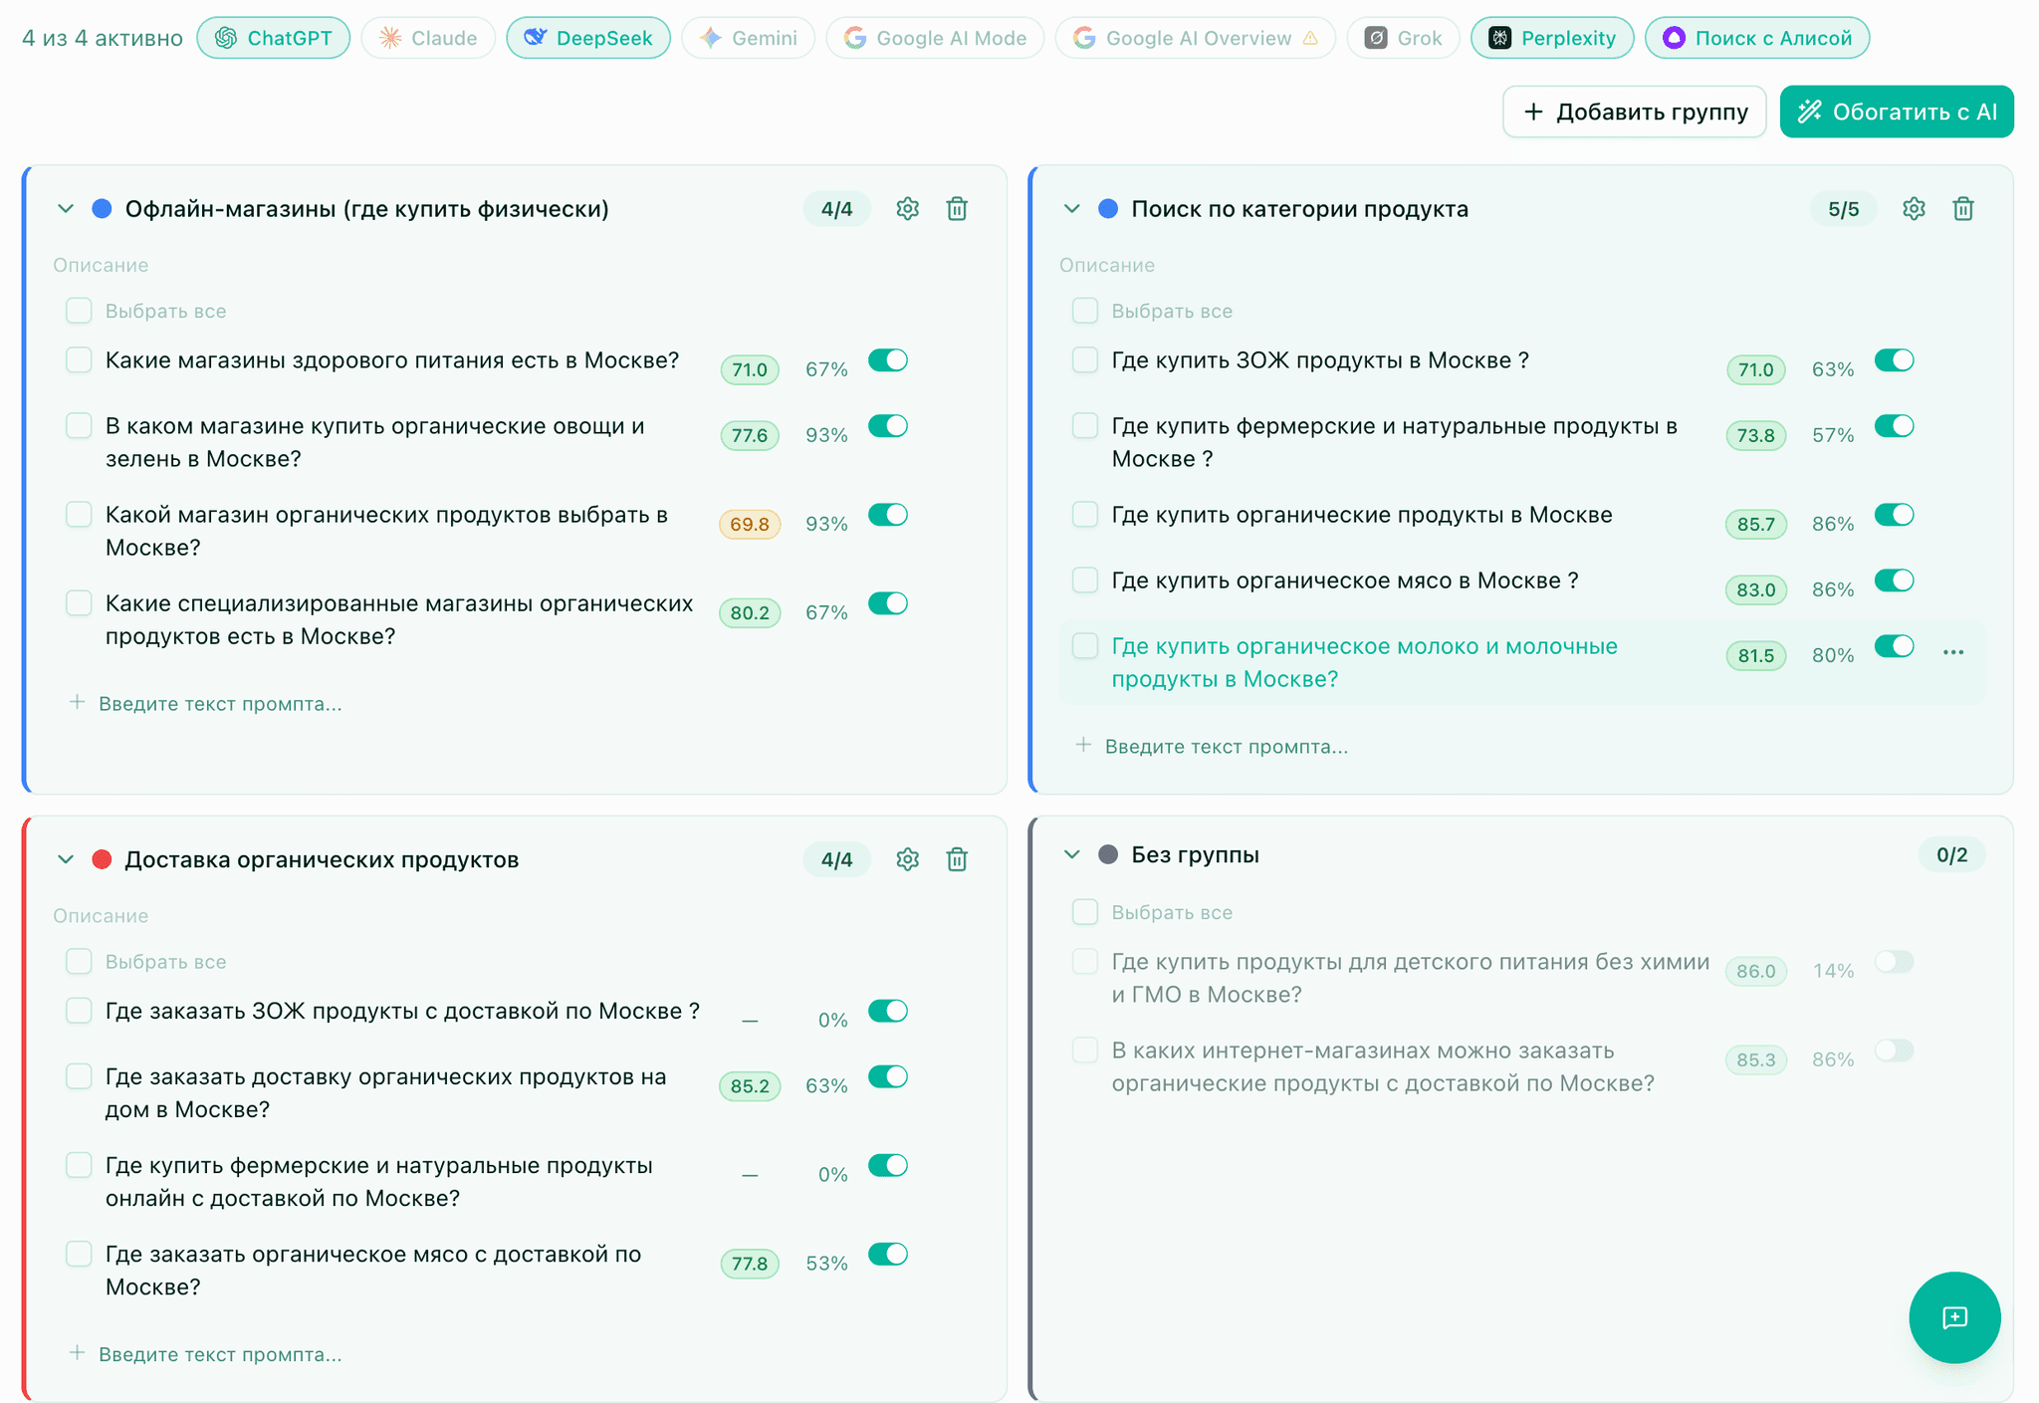
Task: Click the Введите текст промпта input field
Action: (x=221, y=703)
